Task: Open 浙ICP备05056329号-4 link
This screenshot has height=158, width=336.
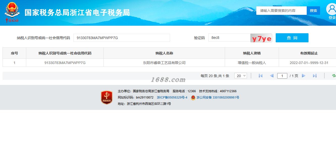Action: [172, 98]
